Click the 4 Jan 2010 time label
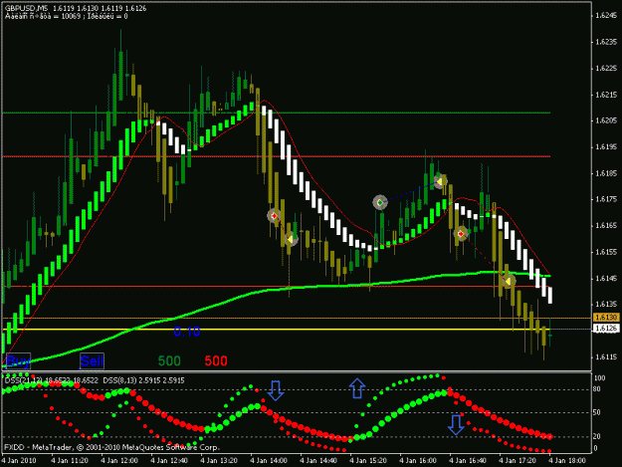This screenshot has width=622, height=467. click(19, 461)
